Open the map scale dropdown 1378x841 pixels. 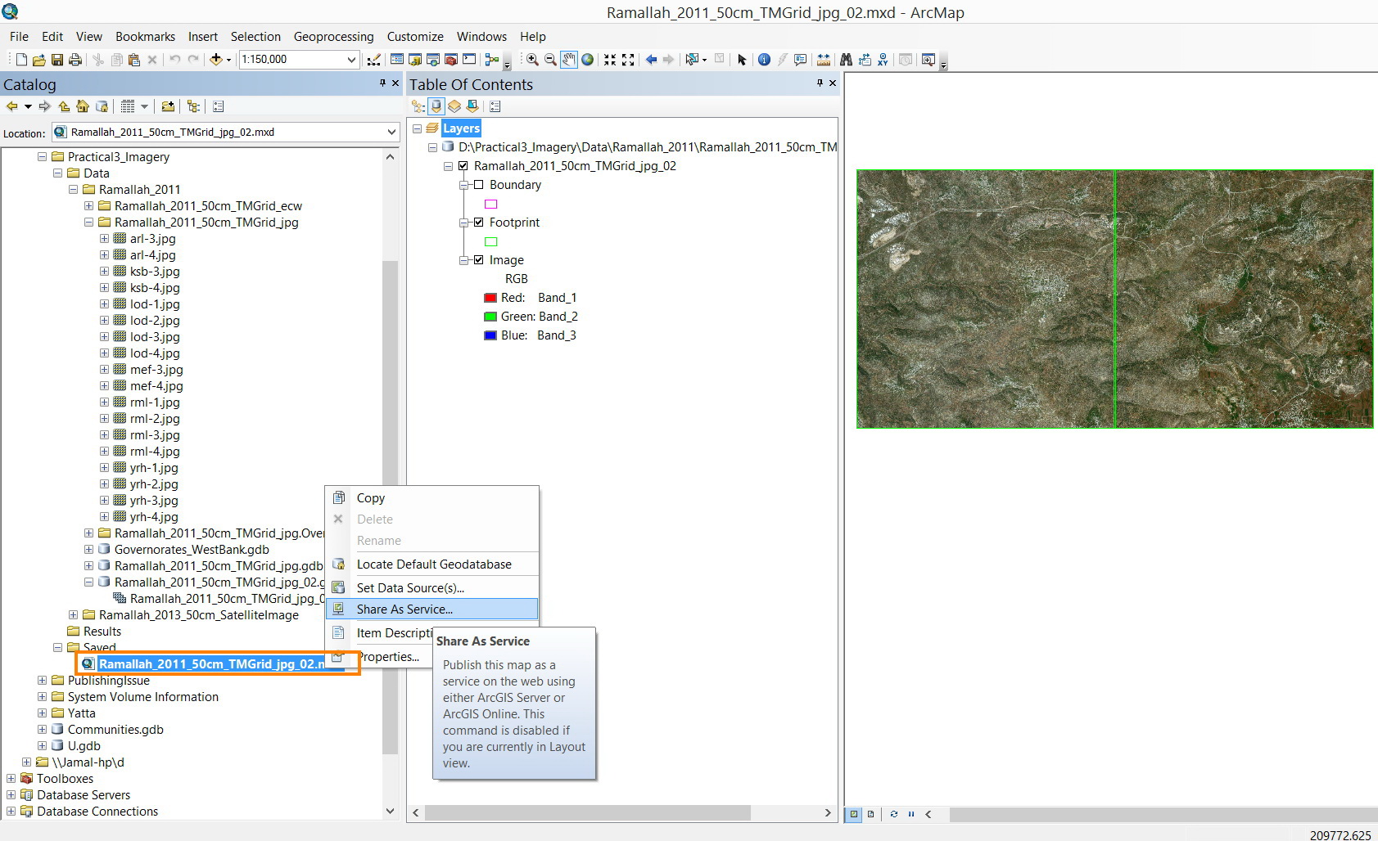(351, 60)
